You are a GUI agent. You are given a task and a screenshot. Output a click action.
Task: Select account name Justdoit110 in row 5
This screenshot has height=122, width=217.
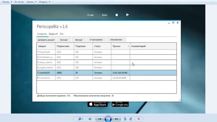(44, 73)
